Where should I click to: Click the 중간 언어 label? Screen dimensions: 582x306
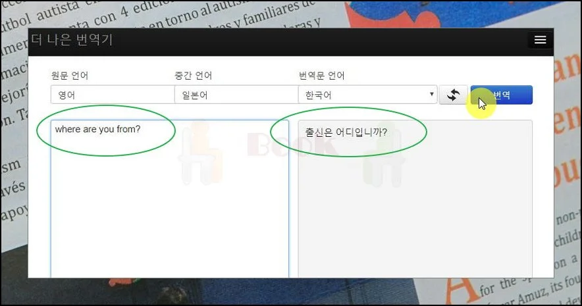point(194,76)
